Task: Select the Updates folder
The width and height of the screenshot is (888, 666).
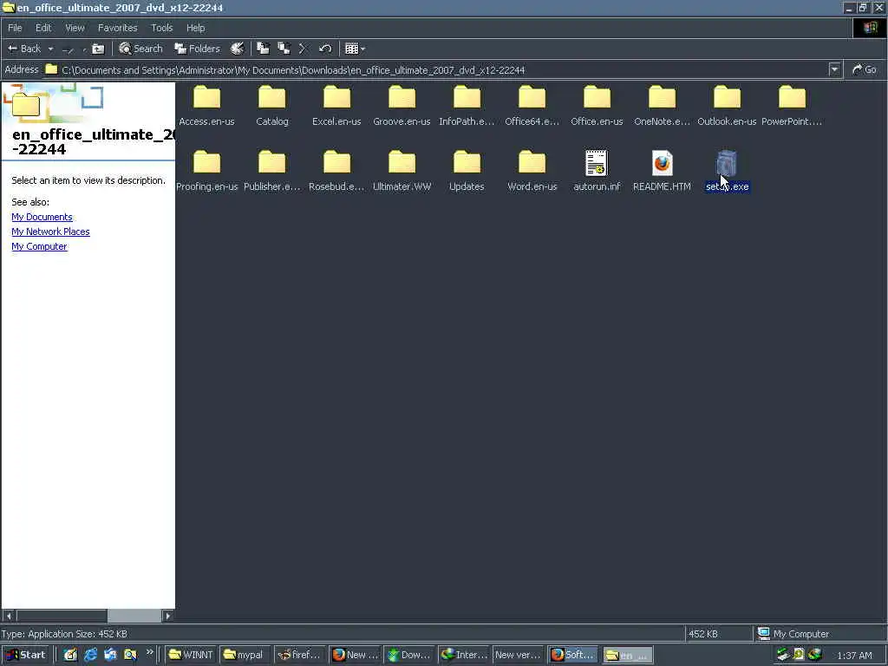Action: point(467,171)
